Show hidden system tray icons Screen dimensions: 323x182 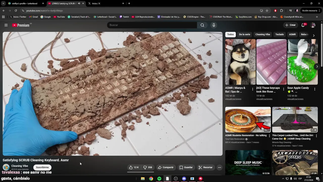coord(283,178)
